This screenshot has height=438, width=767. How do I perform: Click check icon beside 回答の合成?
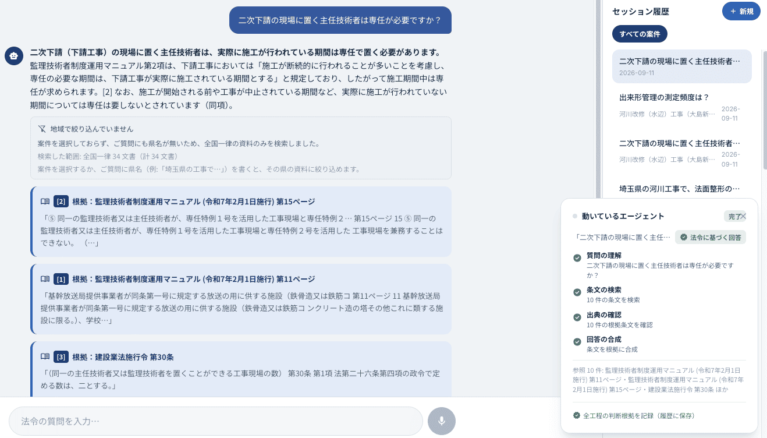577,342
